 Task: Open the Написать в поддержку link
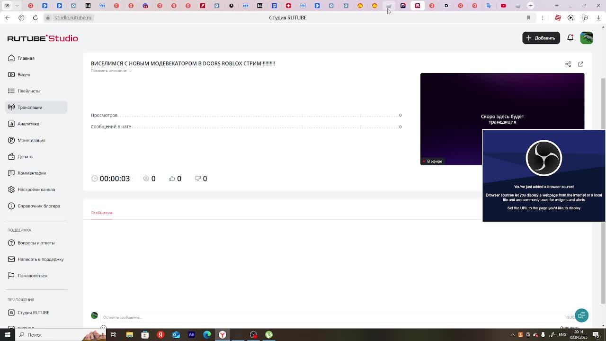(40, 260)
